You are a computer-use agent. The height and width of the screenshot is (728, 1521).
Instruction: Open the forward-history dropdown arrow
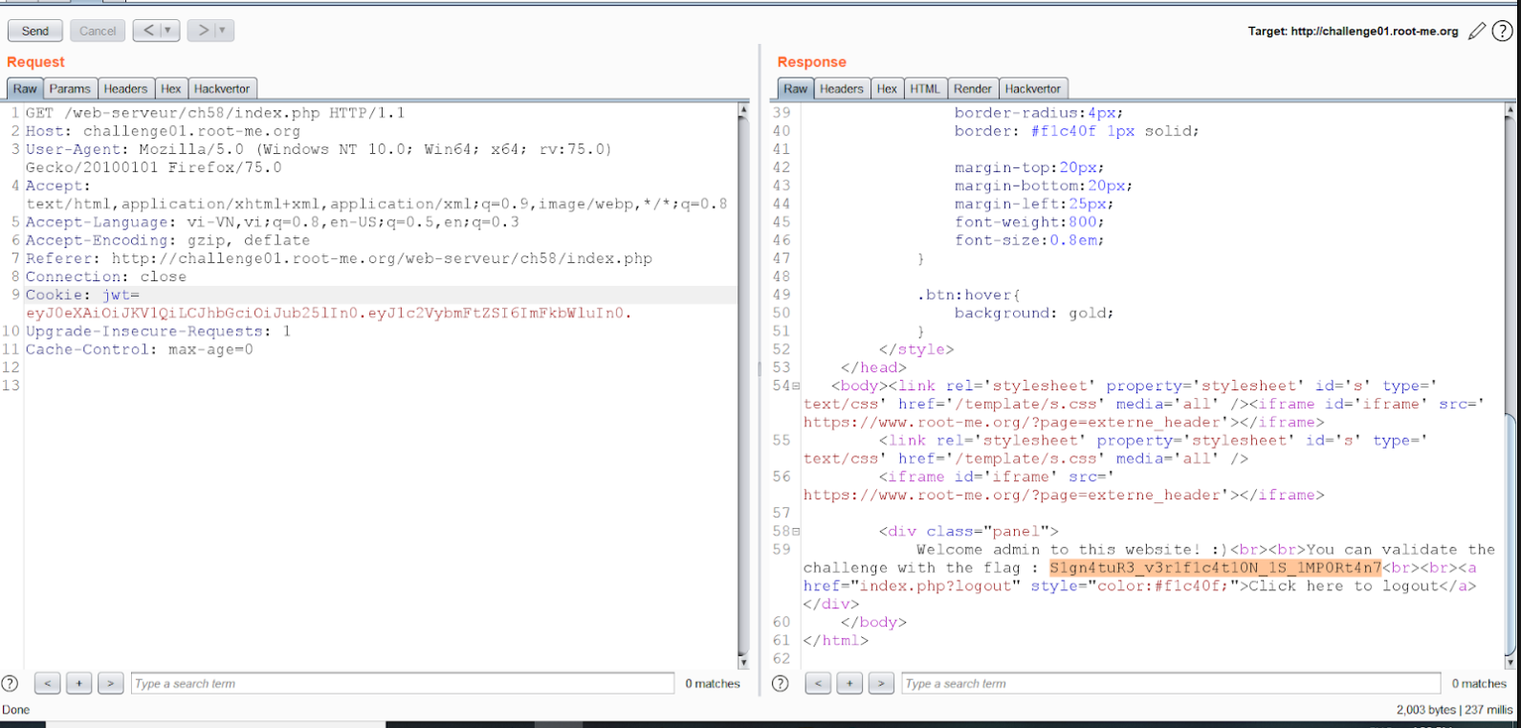(222, 31)
